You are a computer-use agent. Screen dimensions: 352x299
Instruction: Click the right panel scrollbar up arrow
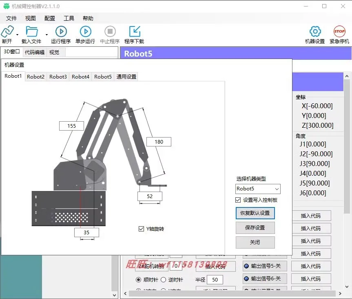click(347, 76)
